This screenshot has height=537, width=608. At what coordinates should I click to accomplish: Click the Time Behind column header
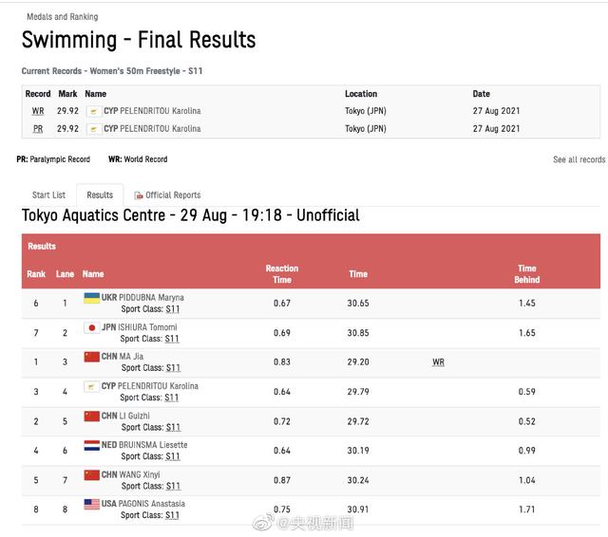526,274
